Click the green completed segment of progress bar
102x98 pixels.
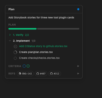pos(22,29)
